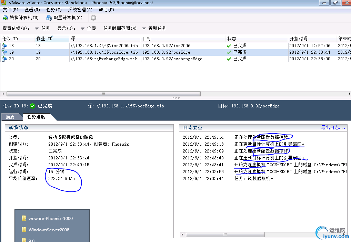
Task: Click green checkmark status for ocsEdge task
Action: pos(229,52)
